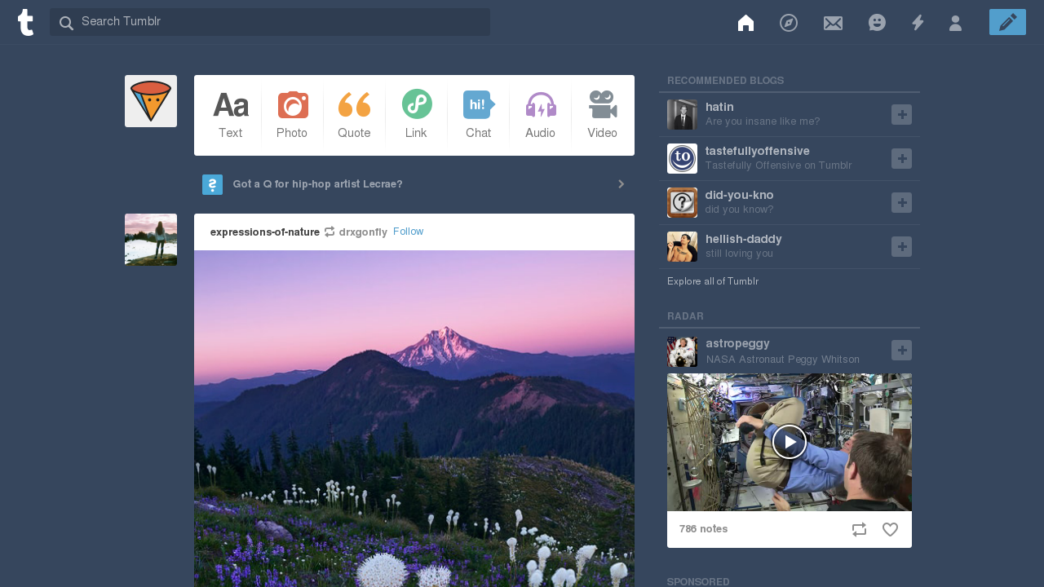Open expressions-of-nature avatar thumbnail
The height and width of the screenshot is (587, 1044).
coord(151,240)
